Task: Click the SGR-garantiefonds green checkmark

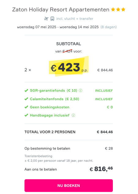Action: [x=26, y=91]
